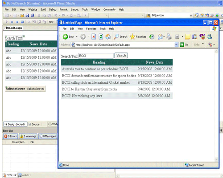Open the Help menu in Internet Explorer

coord(111,28)
